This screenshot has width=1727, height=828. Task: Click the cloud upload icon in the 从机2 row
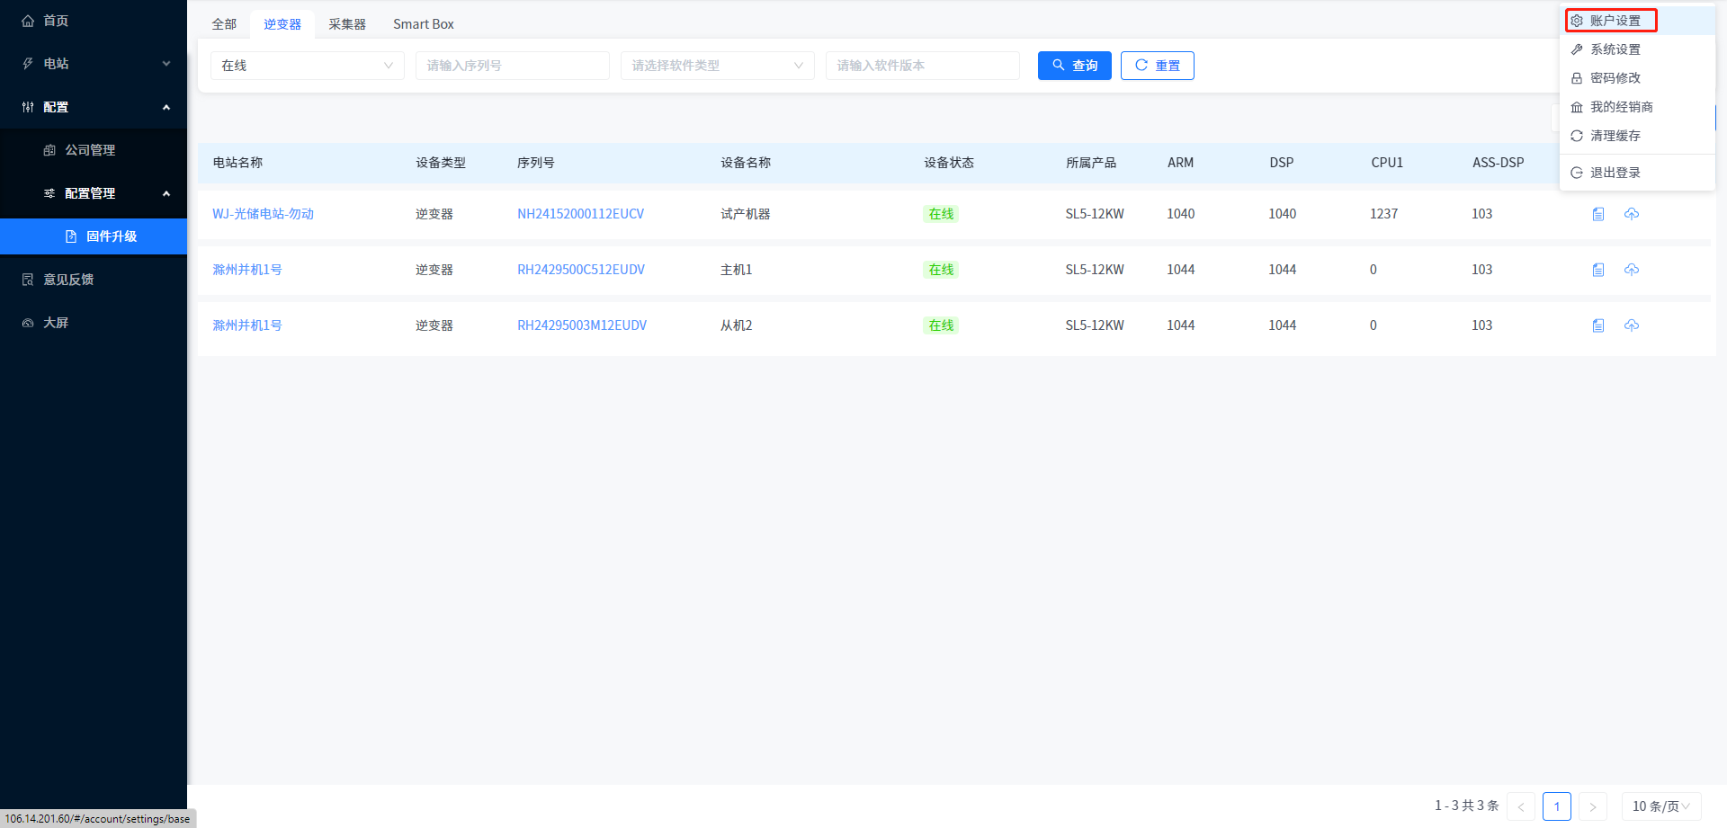[x=1632, y=325]
